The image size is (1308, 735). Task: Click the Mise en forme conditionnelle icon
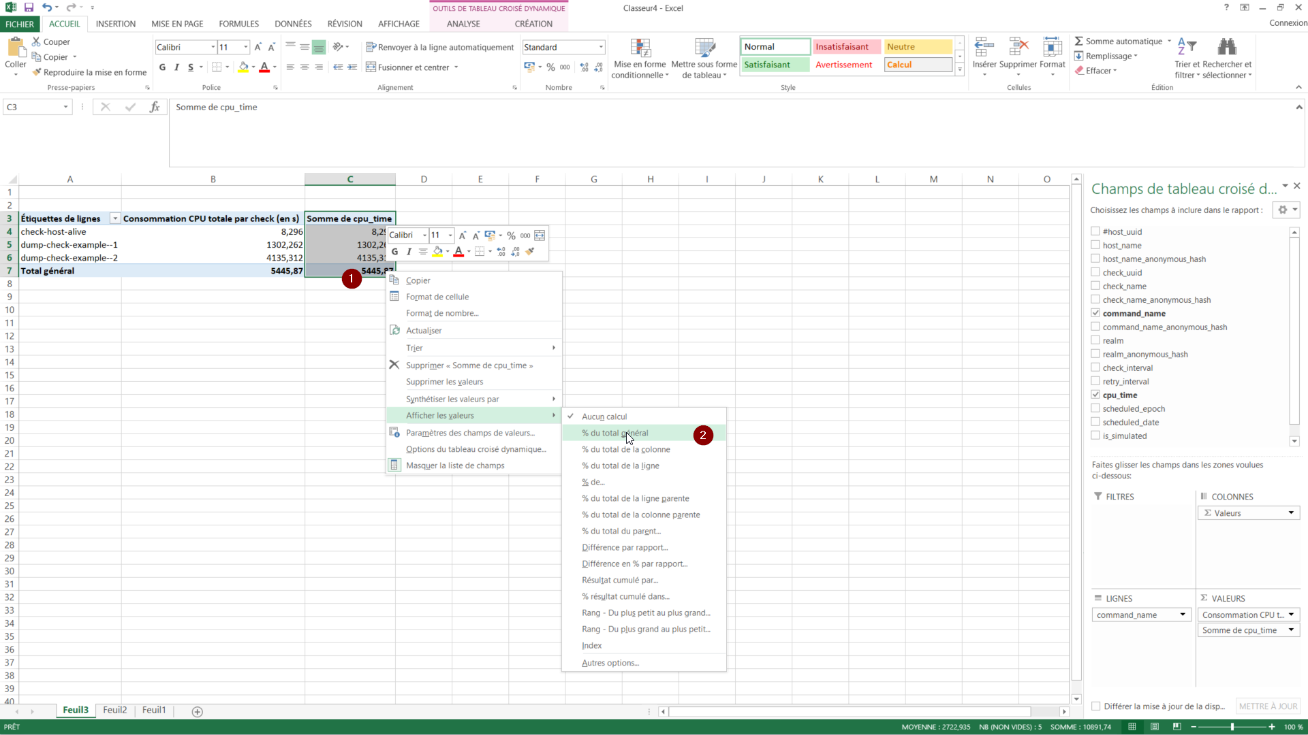(640, 48)
